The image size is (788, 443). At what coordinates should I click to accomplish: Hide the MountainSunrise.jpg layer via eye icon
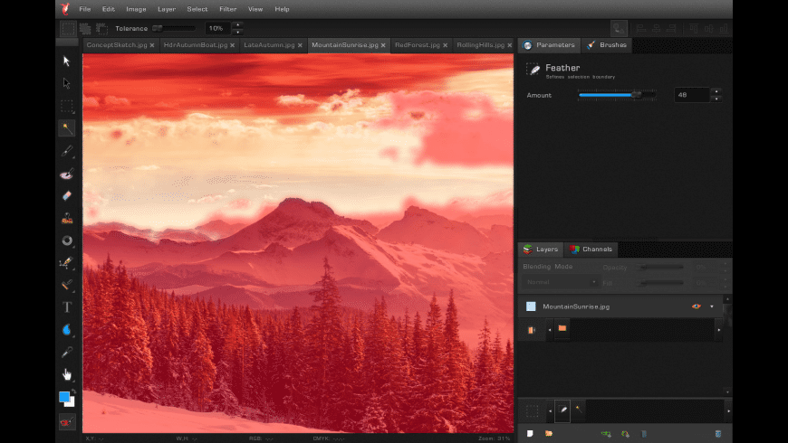pos(696,306)
